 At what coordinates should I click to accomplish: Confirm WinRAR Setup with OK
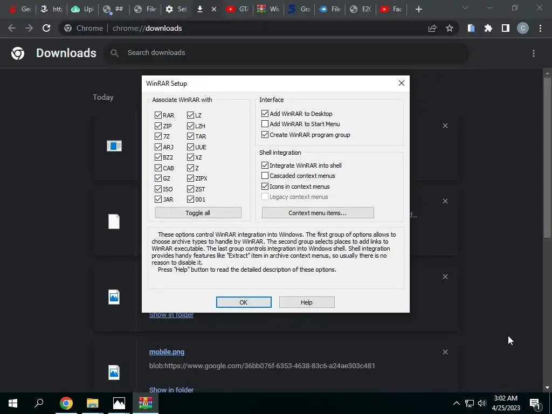244,302
